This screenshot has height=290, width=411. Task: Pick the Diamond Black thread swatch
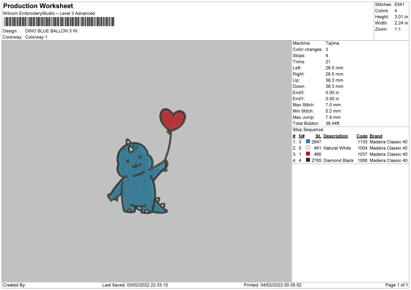[308, 160]
